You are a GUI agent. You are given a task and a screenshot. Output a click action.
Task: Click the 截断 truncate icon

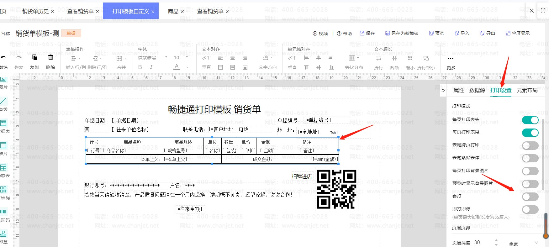[394, 58]
